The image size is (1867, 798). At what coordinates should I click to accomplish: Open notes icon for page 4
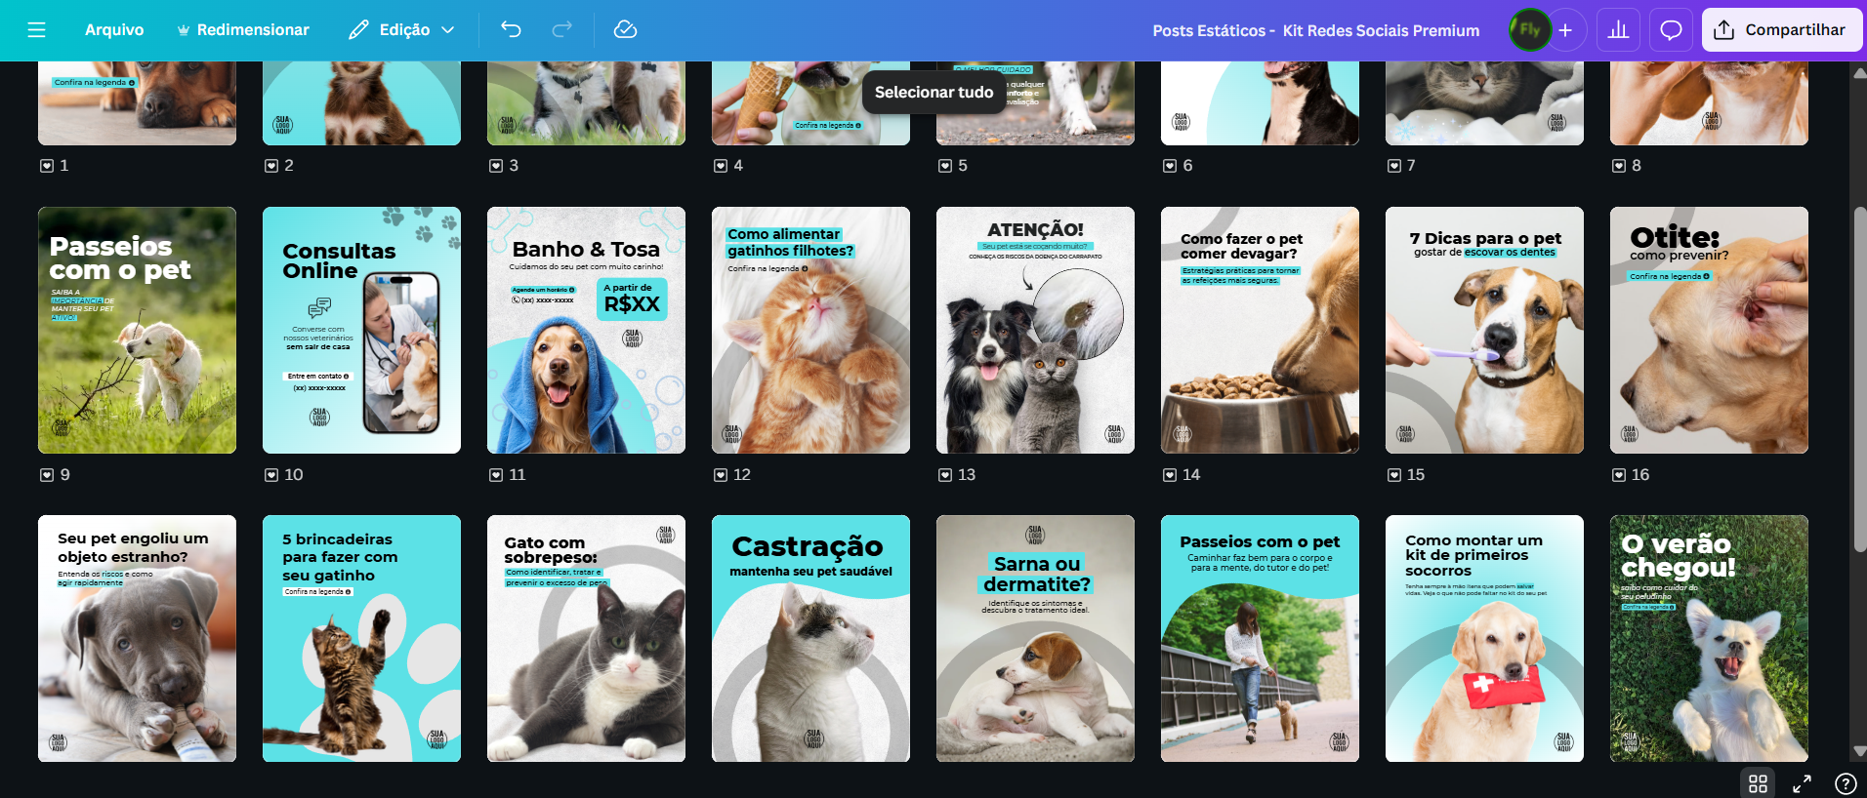click(721, 166)
